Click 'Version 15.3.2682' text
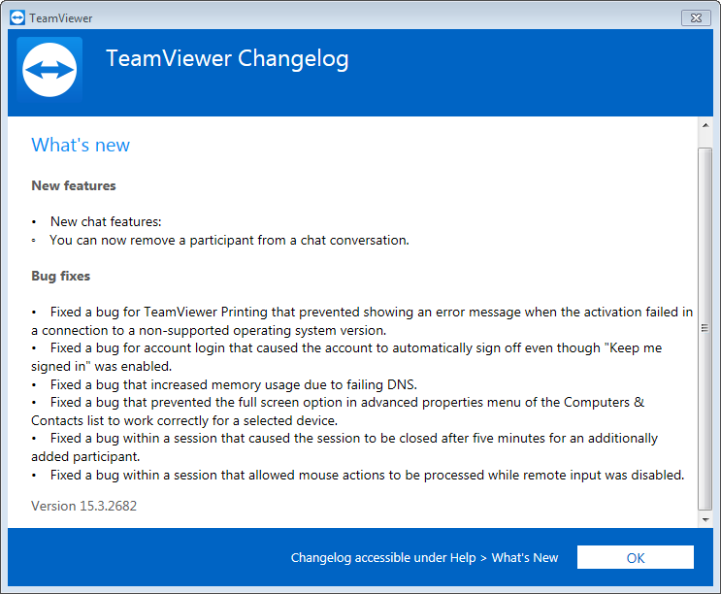This screenshot has height=594, width=721. click(x=84, y=506)
